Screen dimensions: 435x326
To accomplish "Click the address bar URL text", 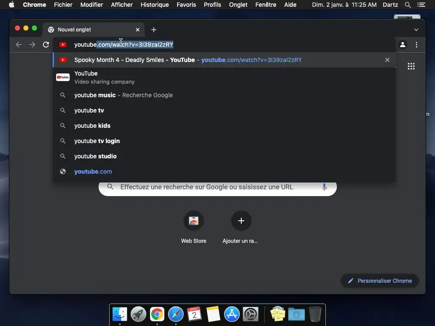I will click(x=124, y=45).
